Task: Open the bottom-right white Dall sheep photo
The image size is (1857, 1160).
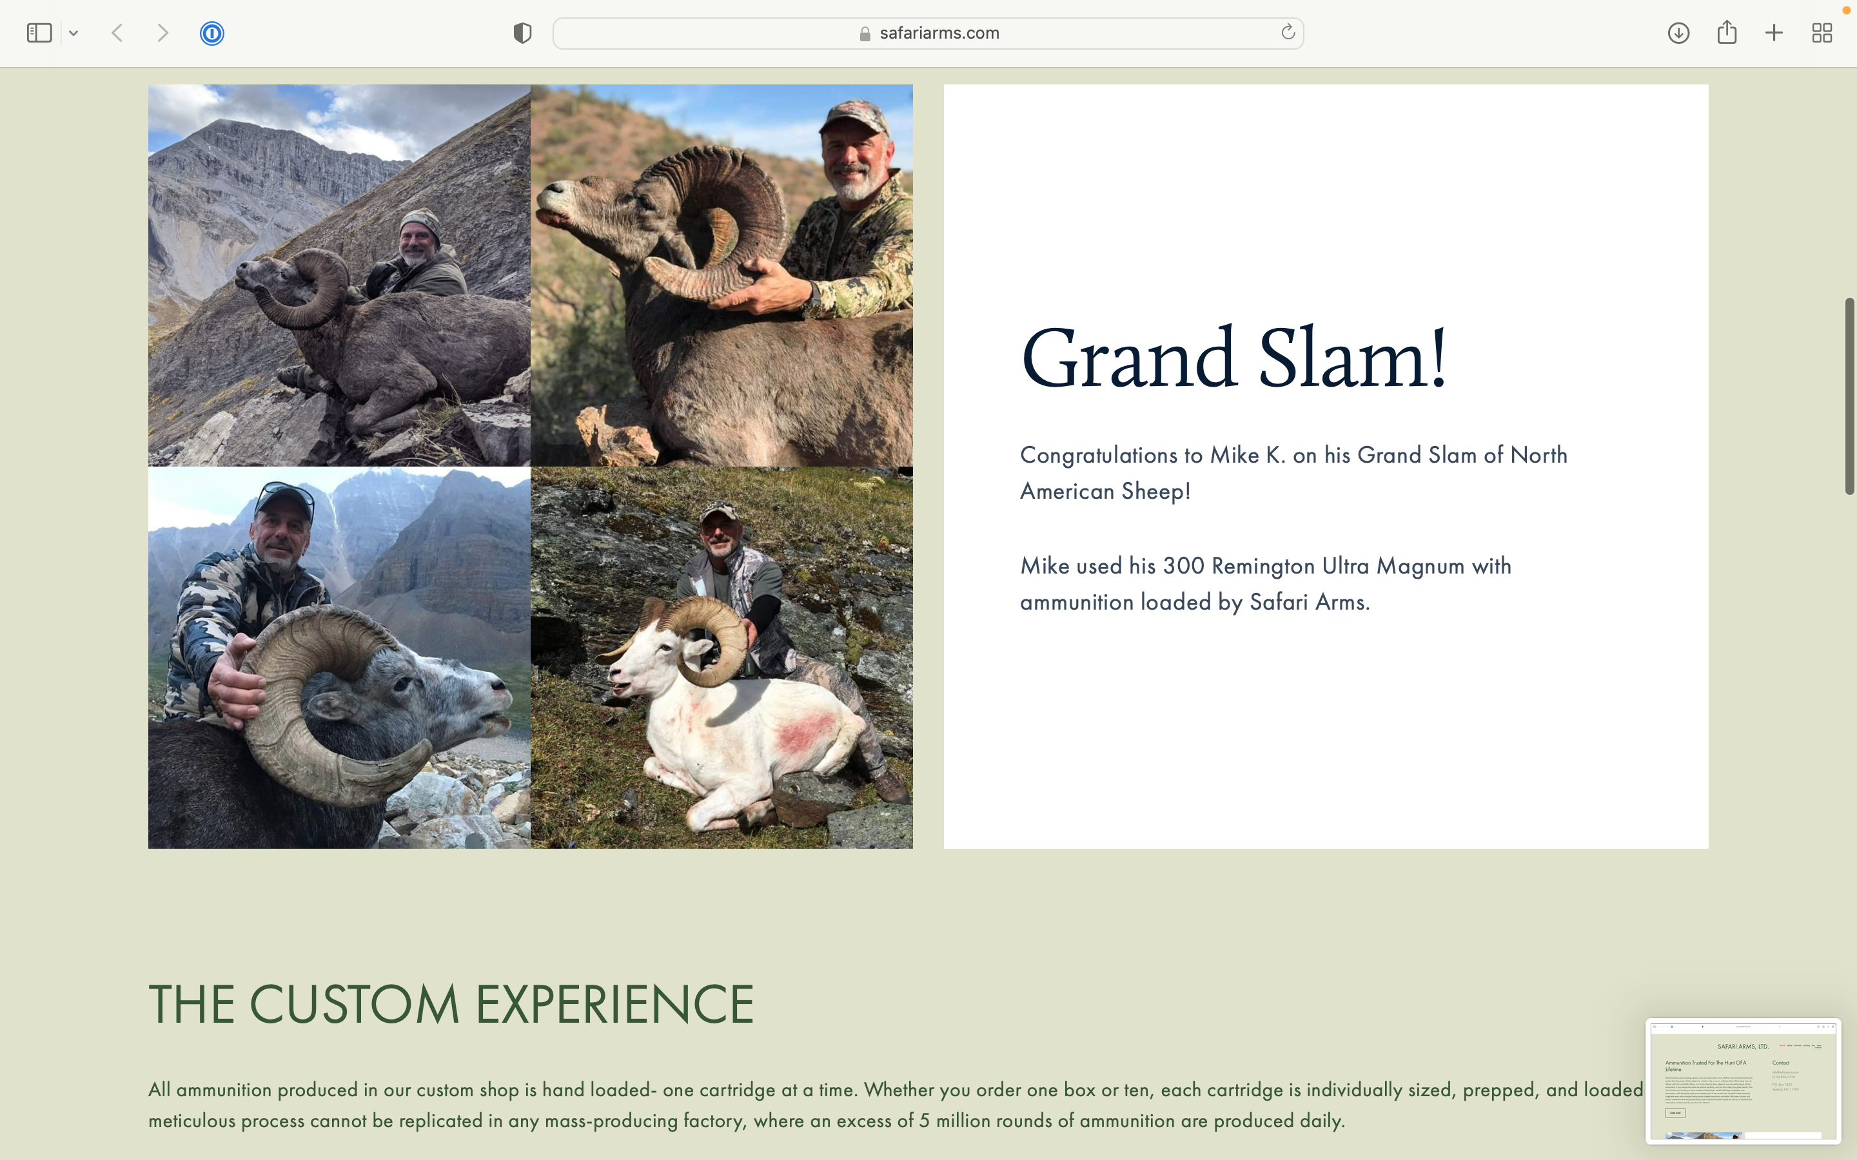Action: pos(722,657)
